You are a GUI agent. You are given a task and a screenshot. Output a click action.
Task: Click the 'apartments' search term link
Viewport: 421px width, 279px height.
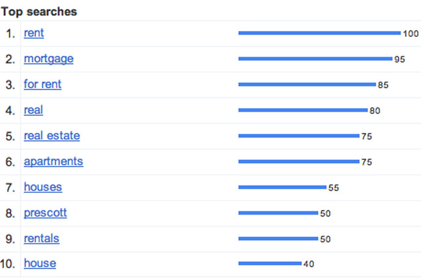[53, 162]
